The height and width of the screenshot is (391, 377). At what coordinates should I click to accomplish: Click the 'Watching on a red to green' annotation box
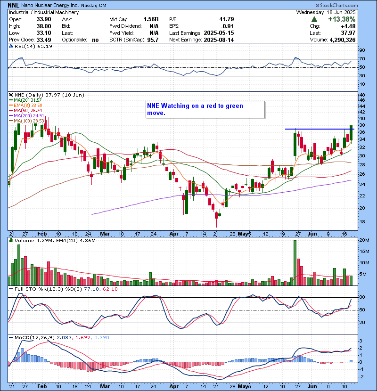(x=205, y=109)
